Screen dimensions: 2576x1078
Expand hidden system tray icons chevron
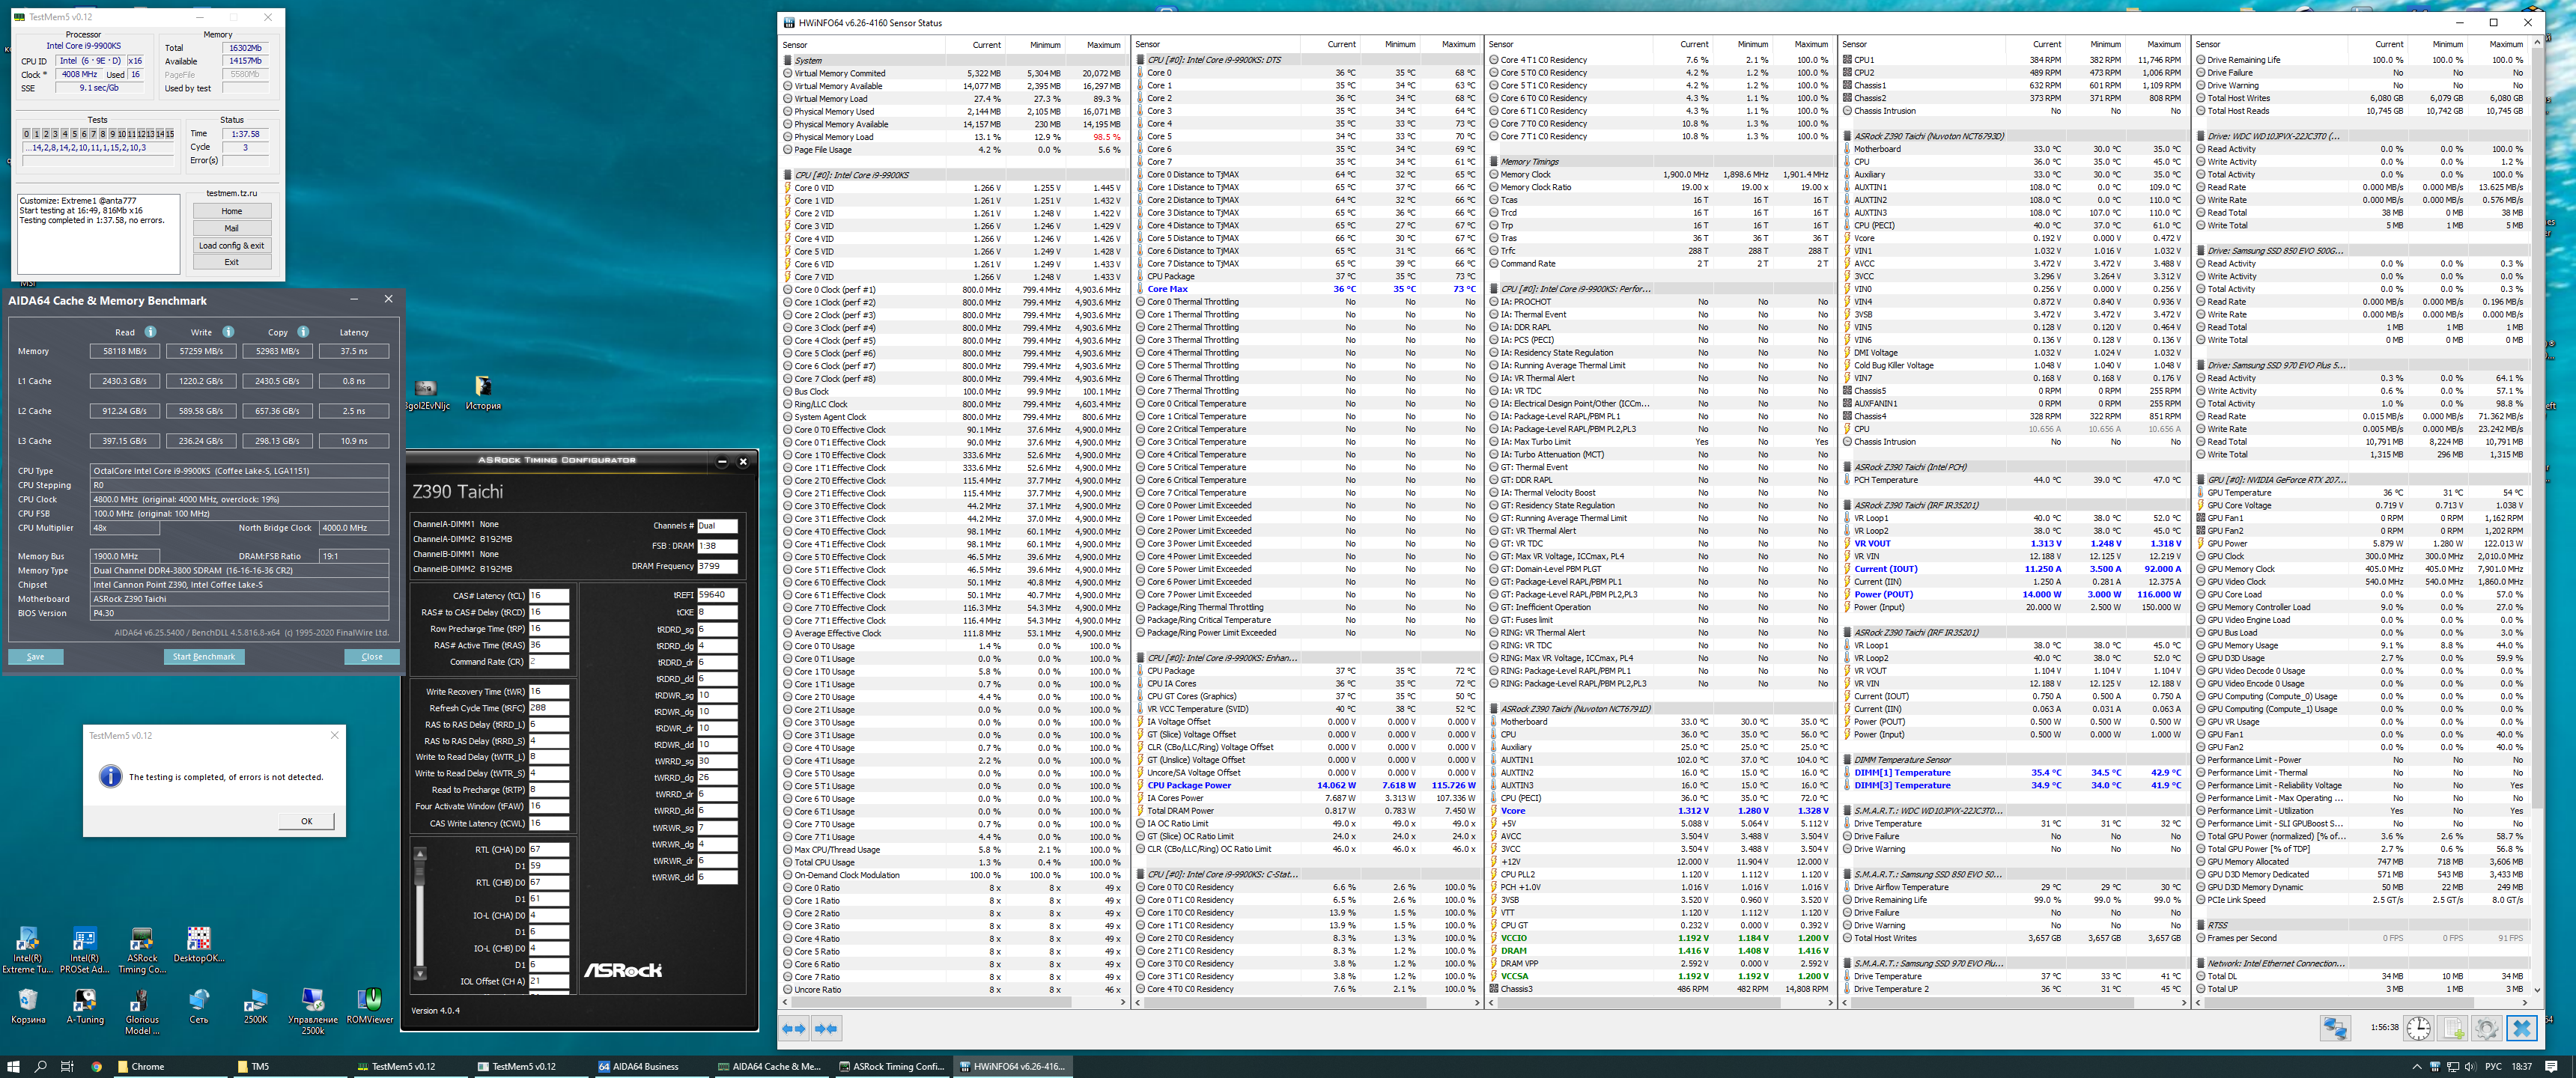[x=2416, y=1066]
